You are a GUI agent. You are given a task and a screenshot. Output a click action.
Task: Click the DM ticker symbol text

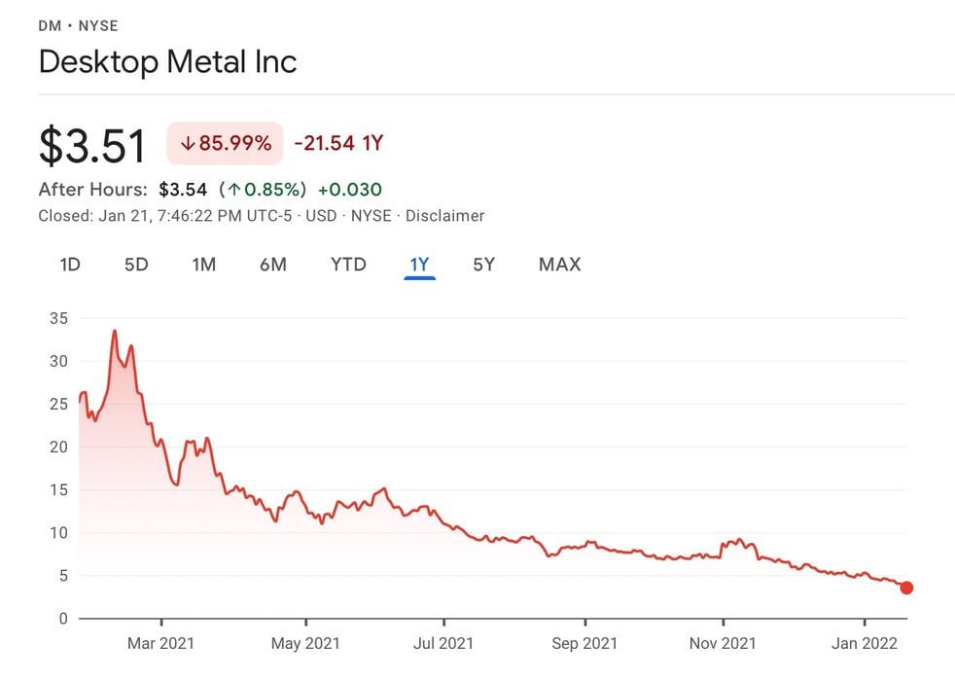[49, 24]
